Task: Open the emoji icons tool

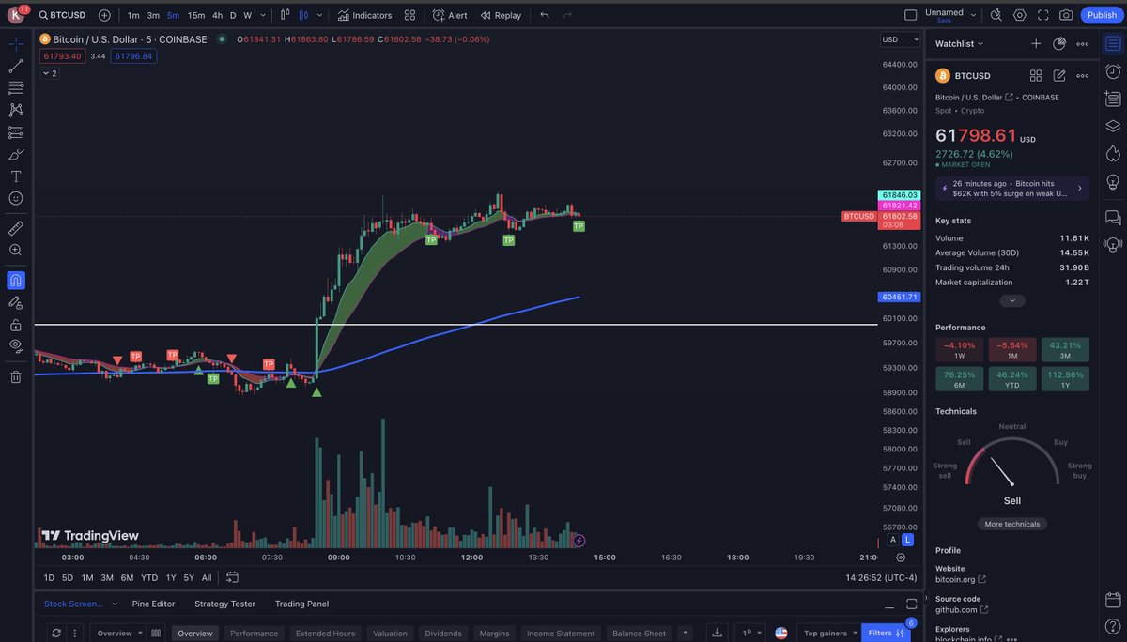Action: click(16, 199)
